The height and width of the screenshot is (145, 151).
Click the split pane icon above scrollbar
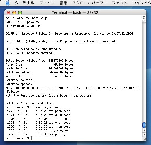tap(144, 18)
